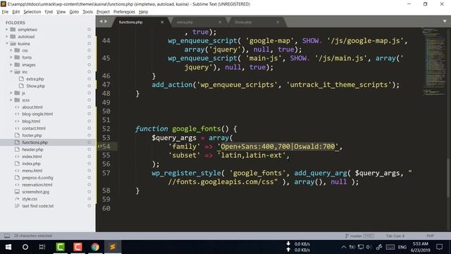Open the Selection menu
The width and height of the screenshot is (451, 254).
32,12
